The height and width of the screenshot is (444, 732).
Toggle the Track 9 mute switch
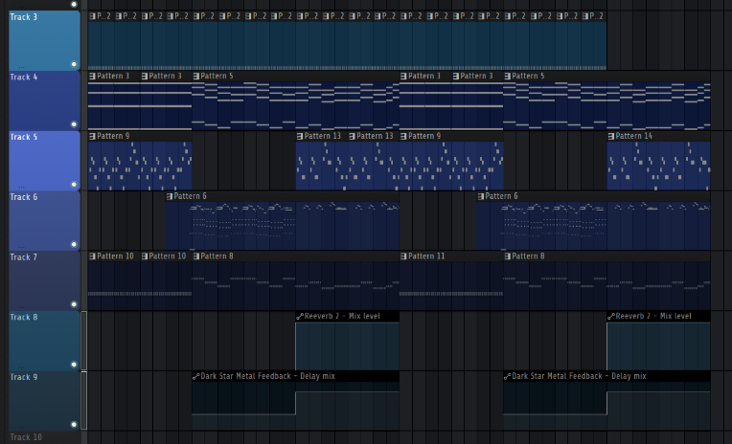(74, 424)
